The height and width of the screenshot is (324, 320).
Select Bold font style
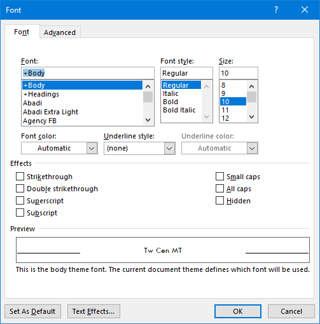click(x=181, y=102)
